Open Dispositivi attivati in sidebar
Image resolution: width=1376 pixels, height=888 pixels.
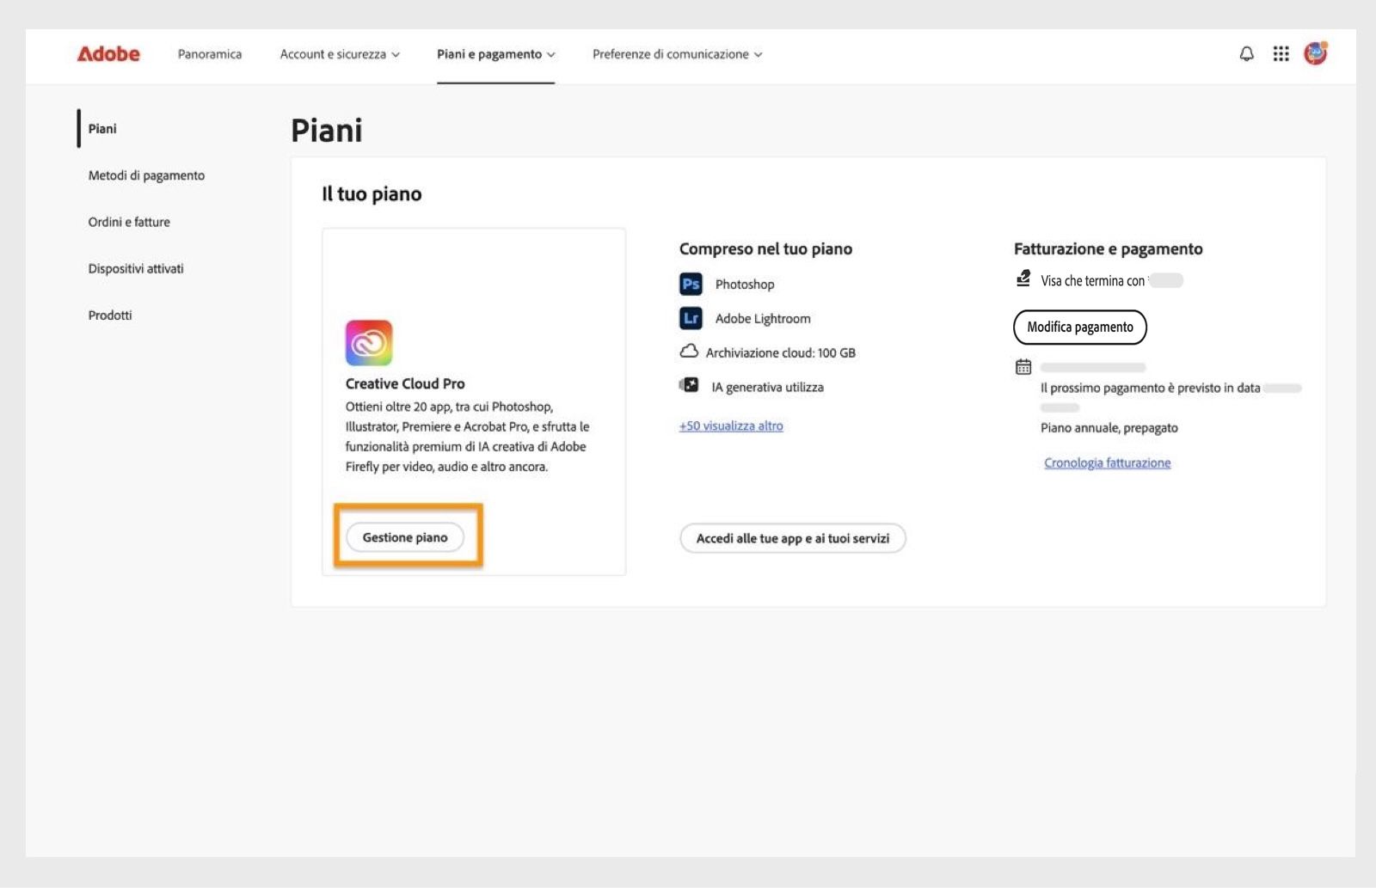coord(136,268)
